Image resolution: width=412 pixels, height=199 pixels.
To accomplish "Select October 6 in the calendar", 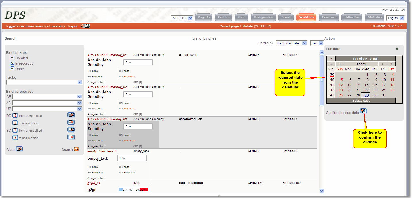I will (x=350, y=80).
